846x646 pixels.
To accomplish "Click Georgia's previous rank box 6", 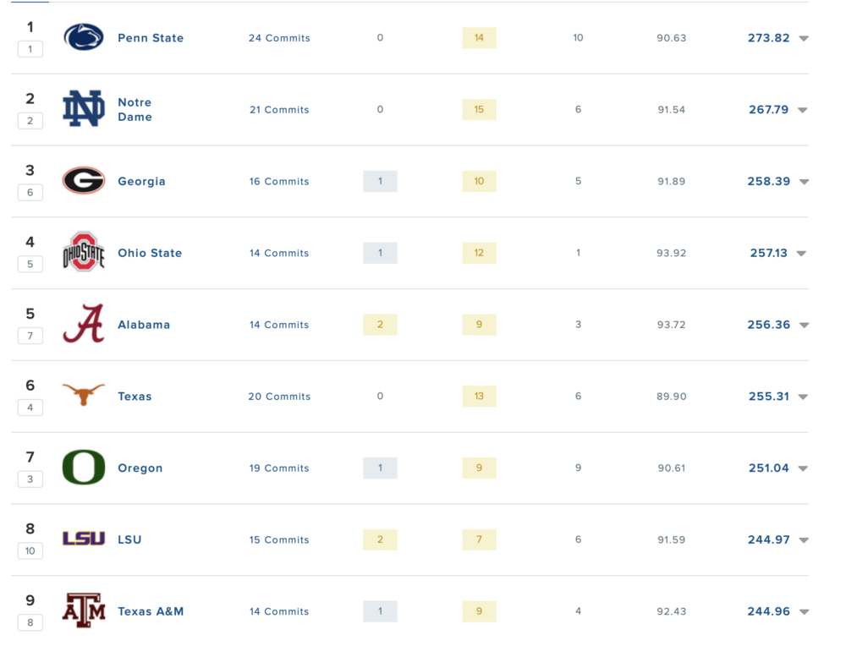I will click(30, 193).
